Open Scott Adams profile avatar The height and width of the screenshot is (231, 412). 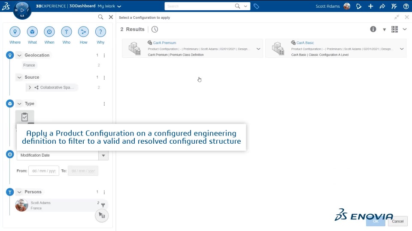coord(347,6)
